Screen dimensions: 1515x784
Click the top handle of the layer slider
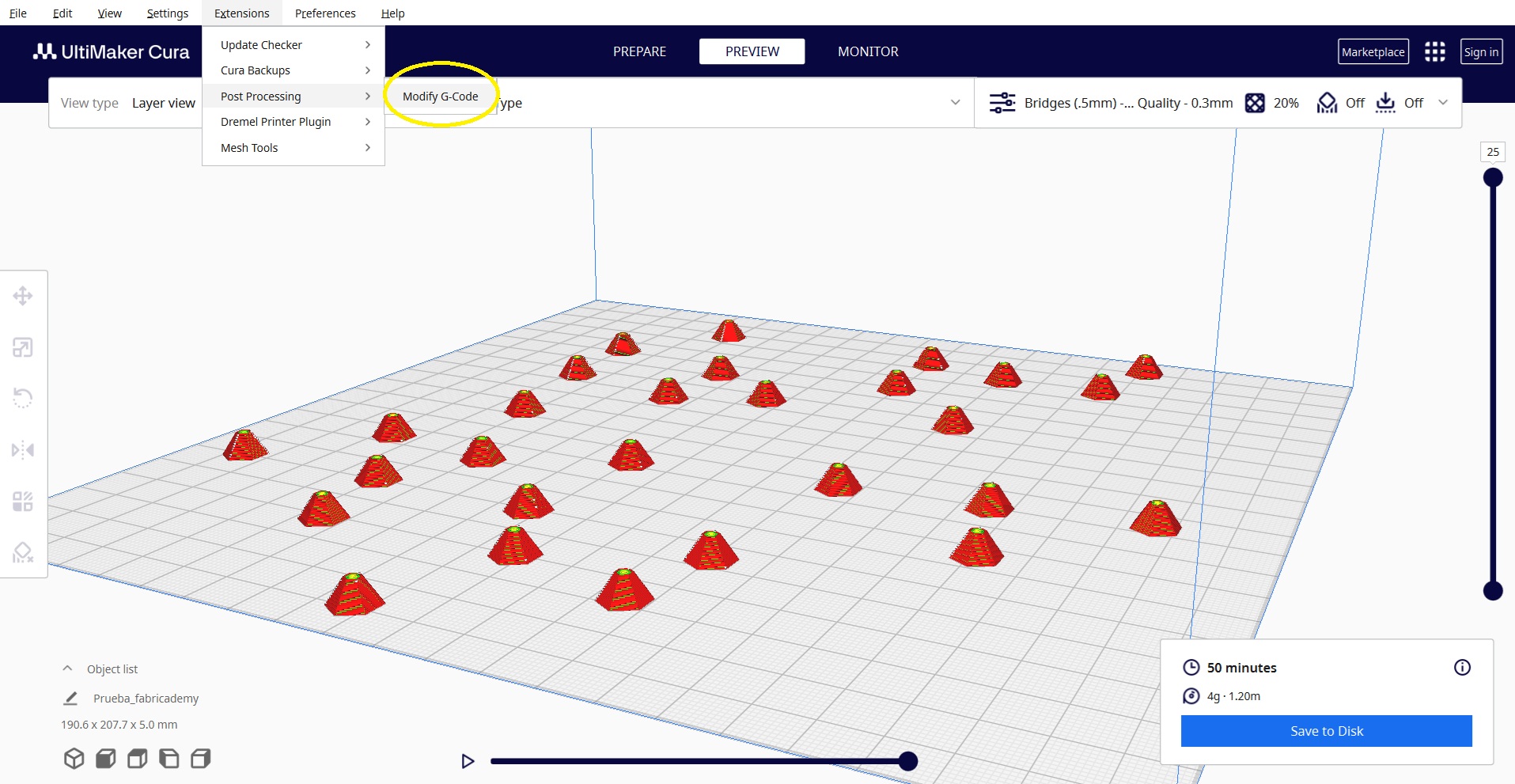click(x=1492, y=177)
